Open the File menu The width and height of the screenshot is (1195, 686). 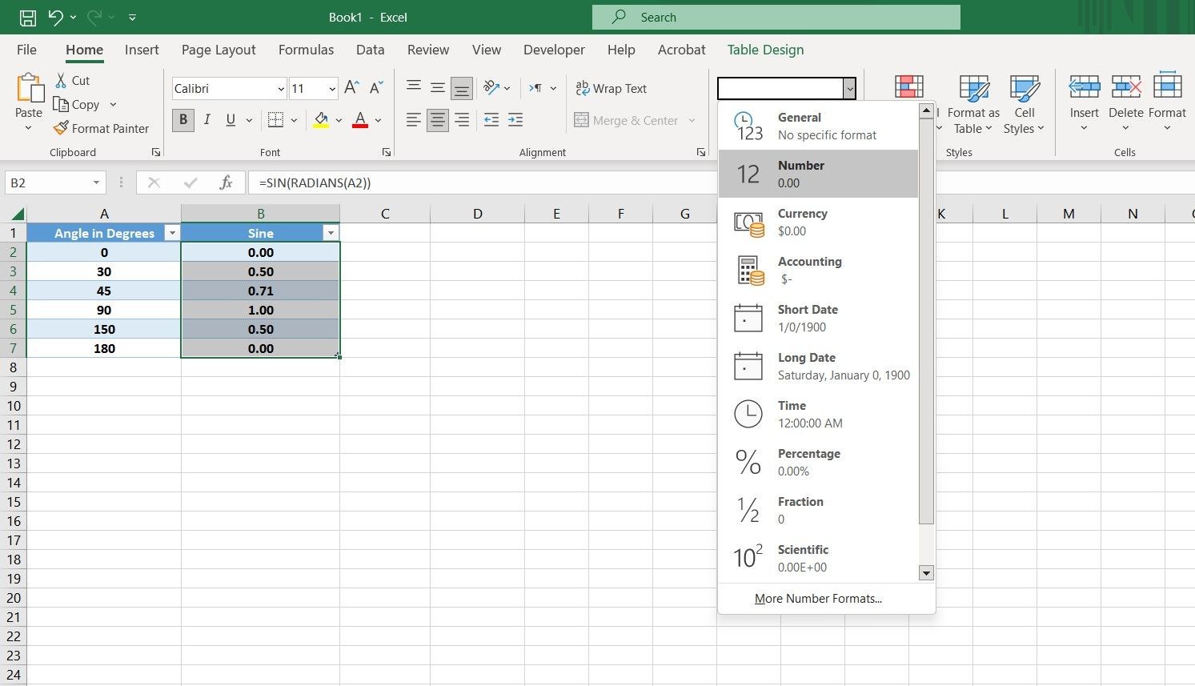26,50
